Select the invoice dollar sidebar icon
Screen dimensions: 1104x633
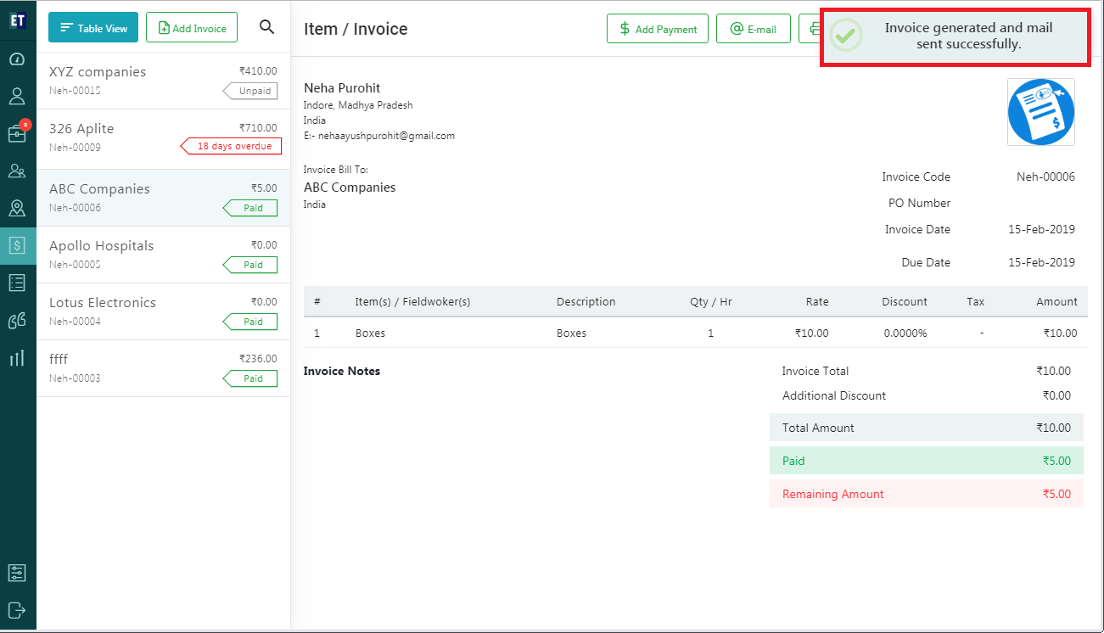click(17, 245)
